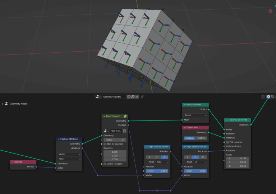Expand the Geometry Nodes breadcrumb chevron
The image size is (276, 194).
click(x=3, y=104)
